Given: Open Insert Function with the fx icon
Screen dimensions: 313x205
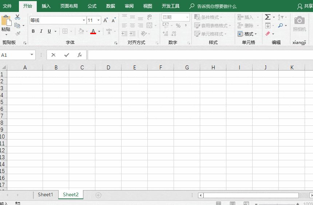Looking at the screenshot, I should 80,55.
